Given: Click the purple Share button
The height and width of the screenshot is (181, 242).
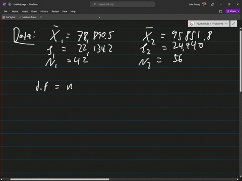Looking at the screenshot, I should click(x=231, y=11).
